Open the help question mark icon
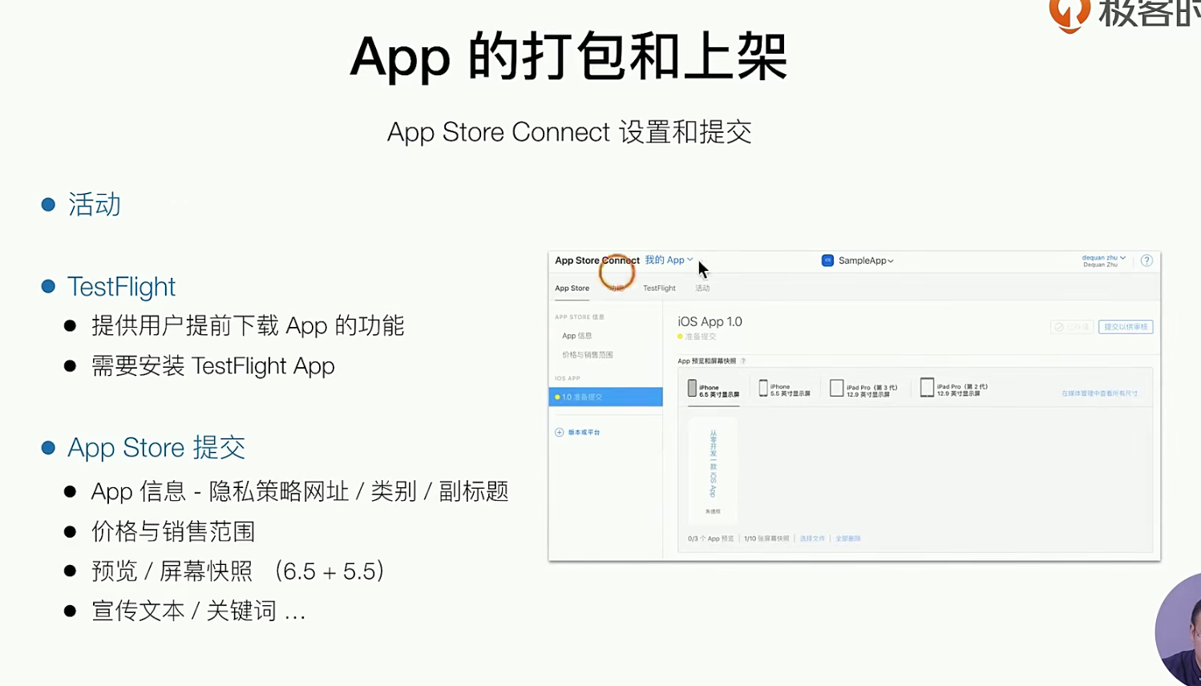 click(1146, 260)
